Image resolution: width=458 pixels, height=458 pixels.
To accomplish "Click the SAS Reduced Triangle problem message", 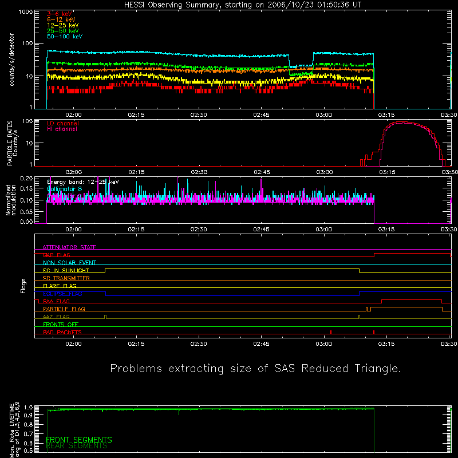I will pos(255,369).
